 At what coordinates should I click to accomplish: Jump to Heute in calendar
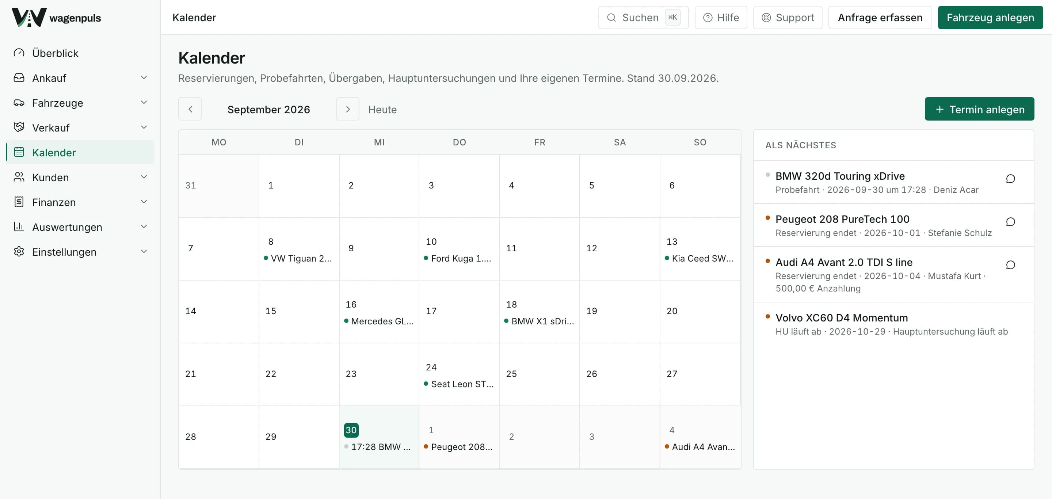[x=382, y=110]
